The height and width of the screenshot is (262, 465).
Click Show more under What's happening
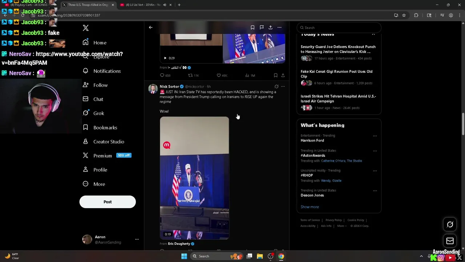pos(310,207)
